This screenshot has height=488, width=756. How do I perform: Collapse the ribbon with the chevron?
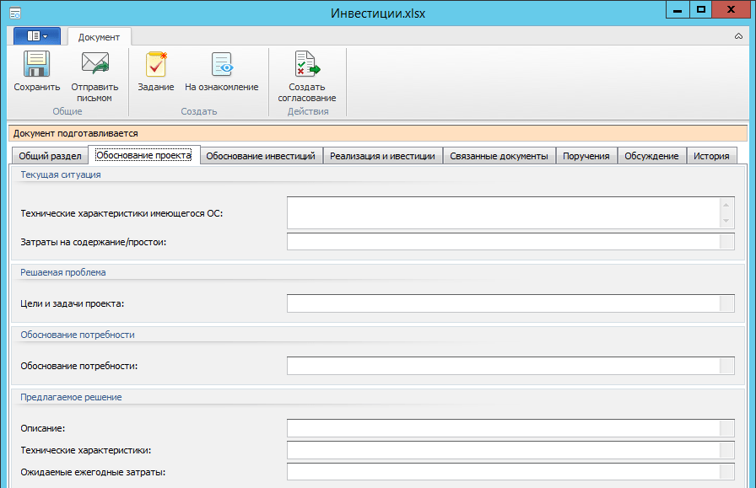[739, 37]
